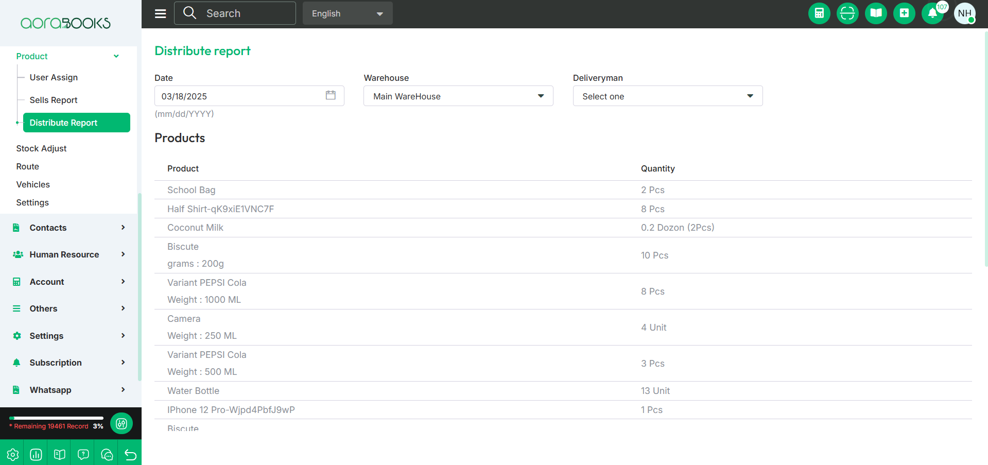Click the Human Resource people icon
This screenshot has height=465, width=988.
coord(18,254)
